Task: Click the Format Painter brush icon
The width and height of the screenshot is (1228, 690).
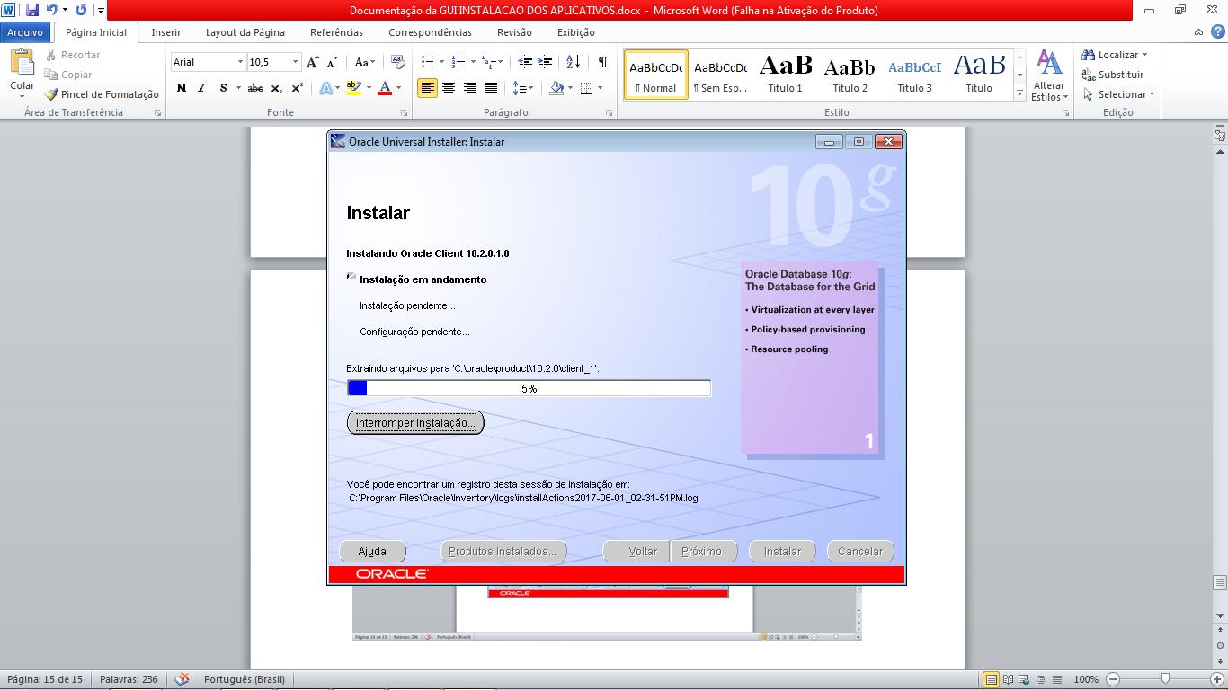Action: 52,94
